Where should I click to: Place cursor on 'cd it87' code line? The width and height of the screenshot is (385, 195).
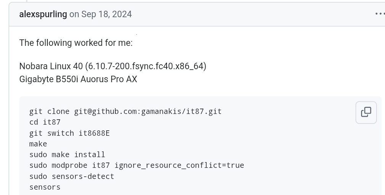click(x=45, y=122)
